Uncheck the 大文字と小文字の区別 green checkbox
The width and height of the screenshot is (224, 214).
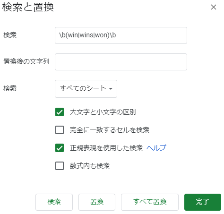pyautogui.click(x=60, y=112)
